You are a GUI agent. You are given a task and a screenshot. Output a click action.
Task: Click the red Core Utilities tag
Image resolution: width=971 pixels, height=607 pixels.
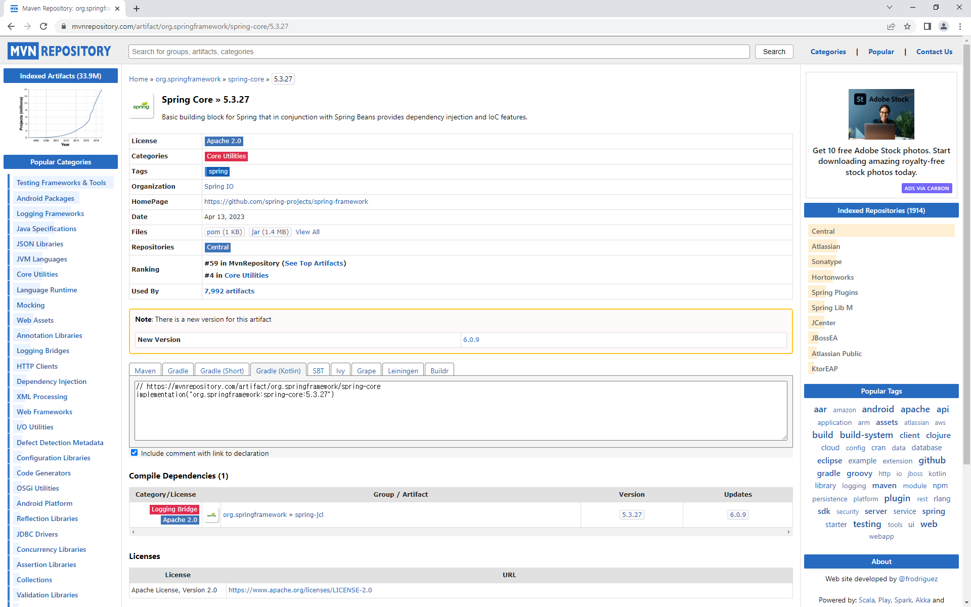(226, 156)
